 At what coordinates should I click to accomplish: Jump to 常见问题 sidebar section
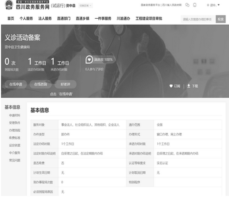(x=15, y=160)
